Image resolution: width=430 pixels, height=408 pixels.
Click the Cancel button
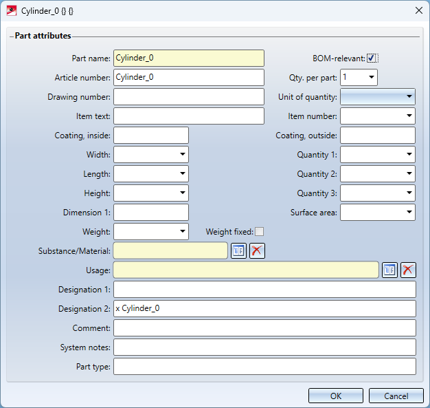396,396
